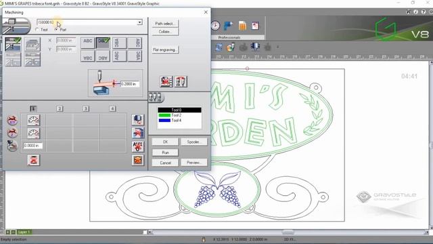
Task: Open the machining Preview
Action: [194, 163]
